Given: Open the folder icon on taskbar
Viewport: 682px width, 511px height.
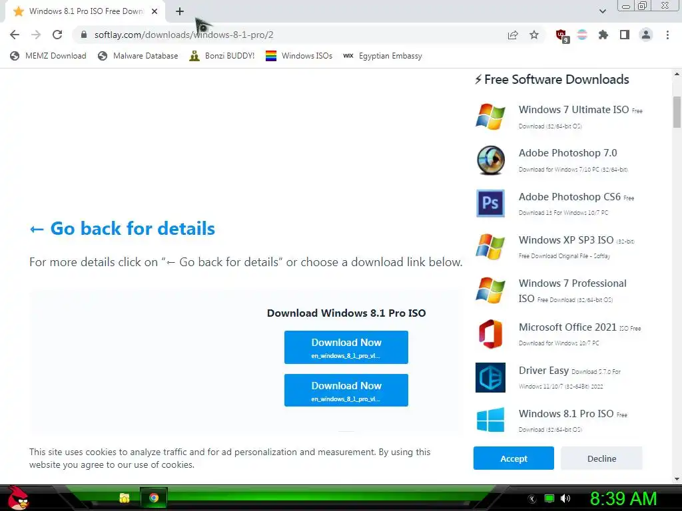Looking at the screenshot, I should [x=125, y=498].
